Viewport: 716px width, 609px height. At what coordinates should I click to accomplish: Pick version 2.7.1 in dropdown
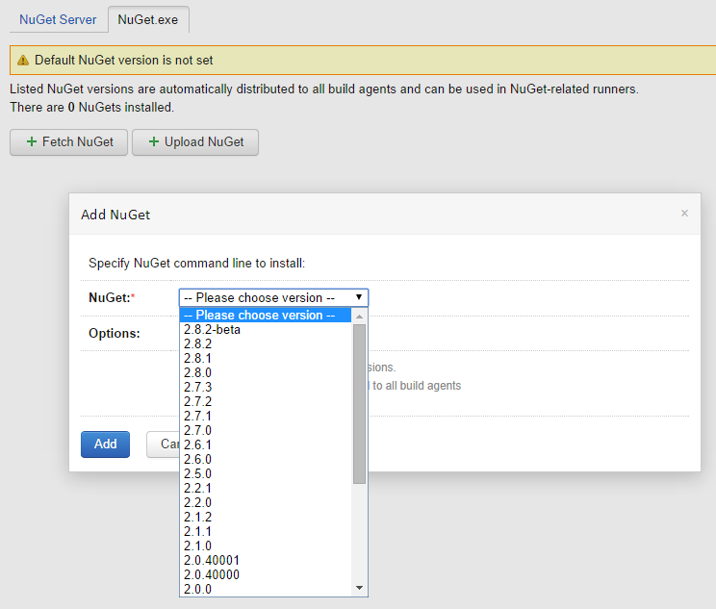266,416
